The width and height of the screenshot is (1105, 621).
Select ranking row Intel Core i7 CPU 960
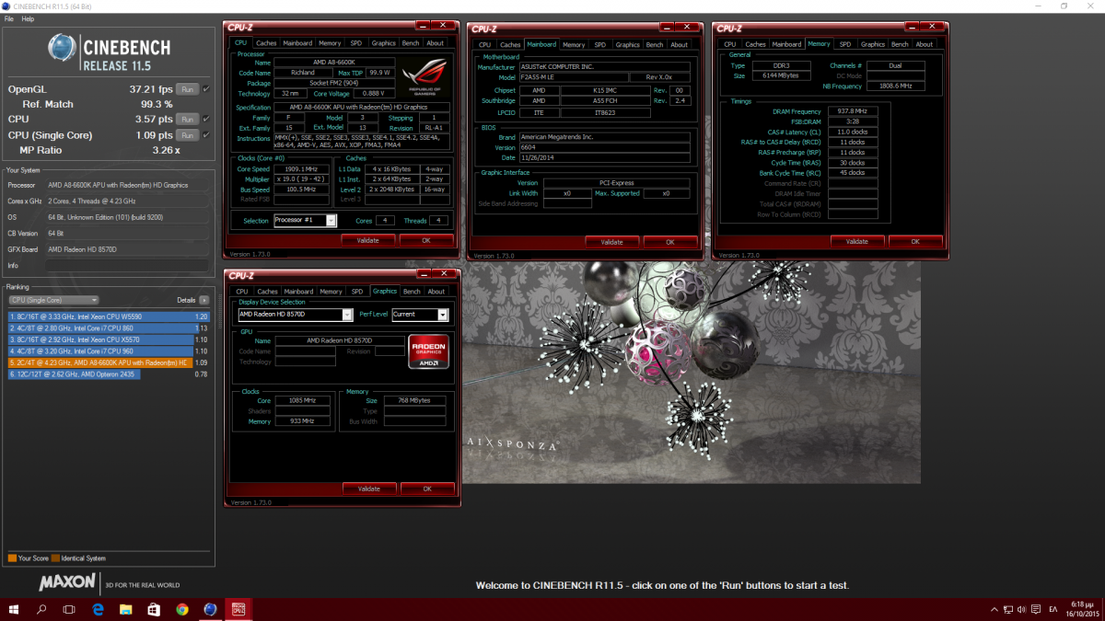[x=109, y=351]
